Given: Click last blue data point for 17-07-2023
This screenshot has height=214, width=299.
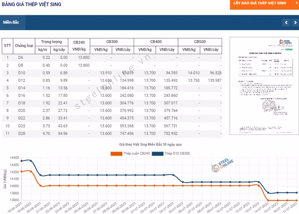Looking at the screenshot, I should [297, 193].
